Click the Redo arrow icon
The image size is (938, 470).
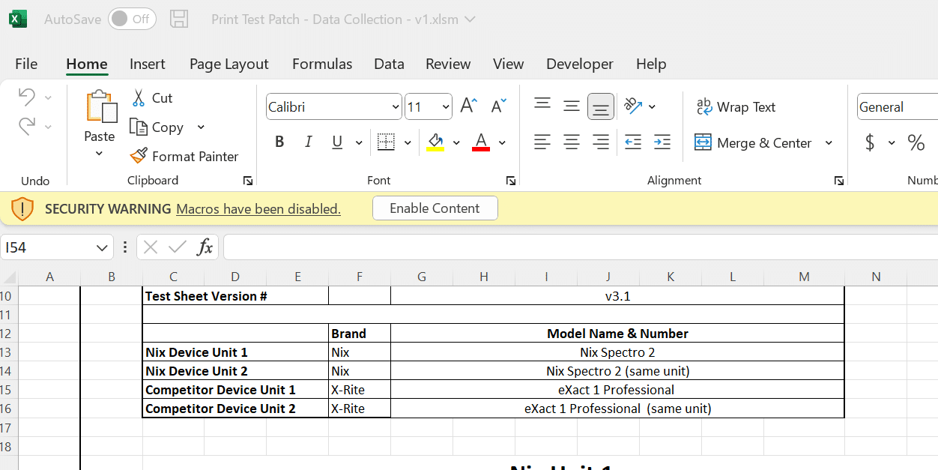coord(27,127)
